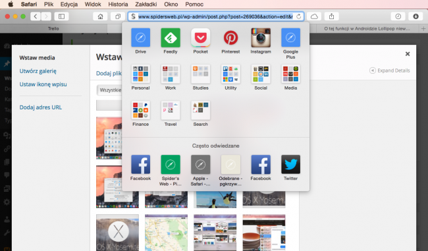428x251 pixels.
Task: Open the Widok menu
Action: (x=93, y=5)
